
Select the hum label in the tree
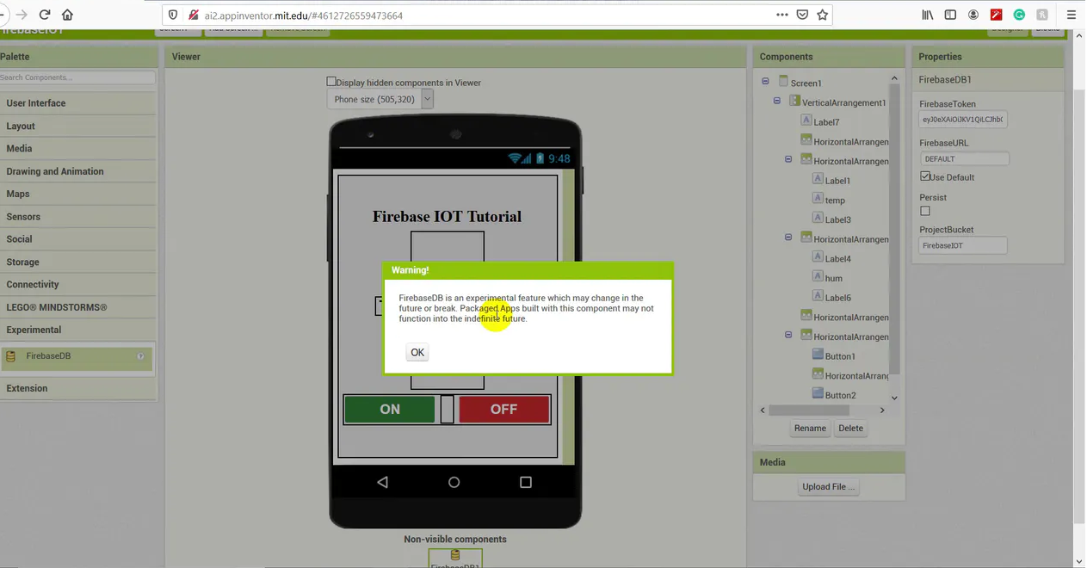pos(833,278)
